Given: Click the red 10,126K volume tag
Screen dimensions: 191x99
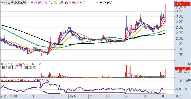Looking at the screenshot, I should click(183, 68).
